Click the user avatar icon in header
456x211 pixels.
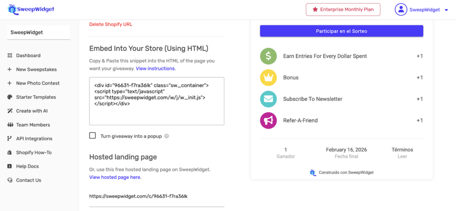(x=401, y=9)
